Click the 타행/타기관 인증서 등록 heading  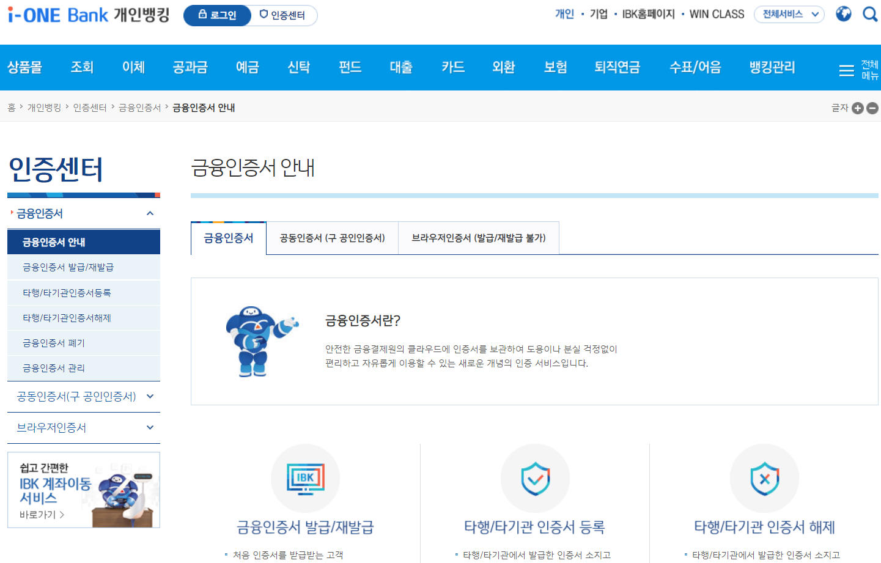click(535, 527)
